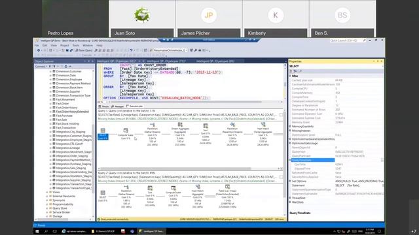Select the Sort operator in Query 1 plan
The height and width of the screenshot is (235, 419).
click(205, 133)
